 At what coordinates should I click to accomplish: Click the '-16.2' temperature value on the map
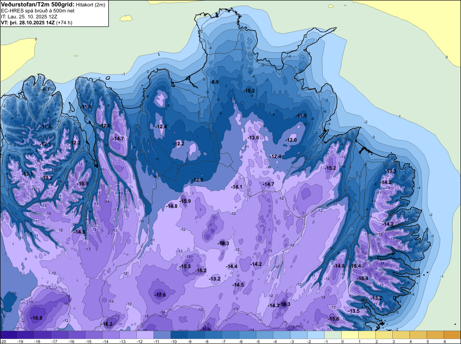106,324
